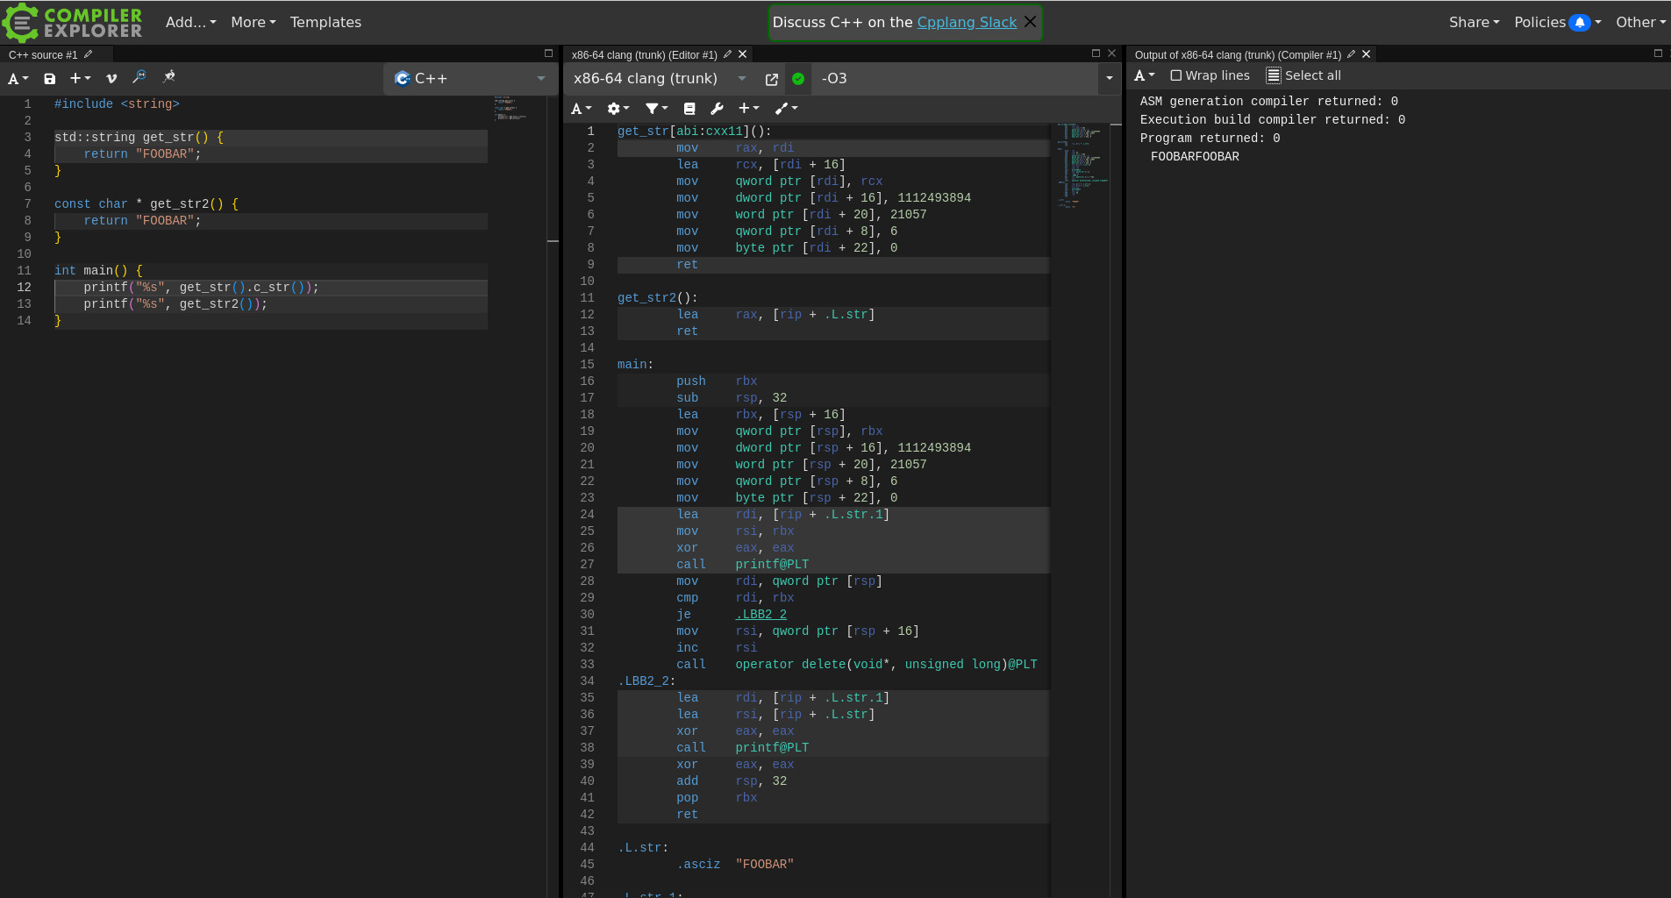Screen dimensions: 1671x898
Task: Follow the .LBB2_2 jump label link
Action: click(761, 615)
